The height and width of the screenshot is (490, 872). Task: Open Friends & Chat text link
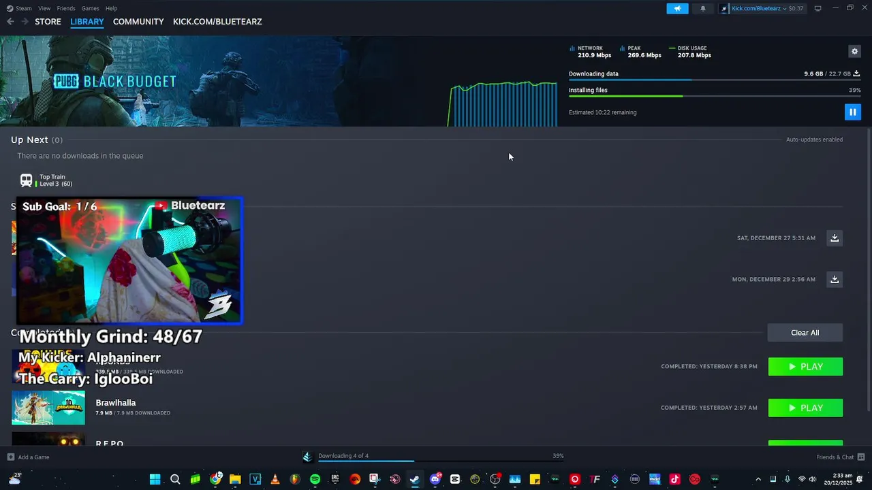point(835,457)
